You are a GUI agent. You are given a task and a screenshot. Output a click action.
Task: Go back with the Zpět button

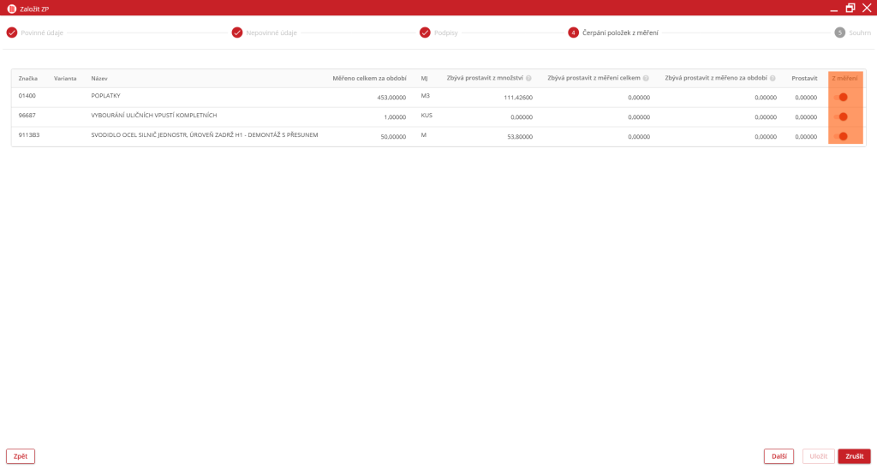click(21, 456)
